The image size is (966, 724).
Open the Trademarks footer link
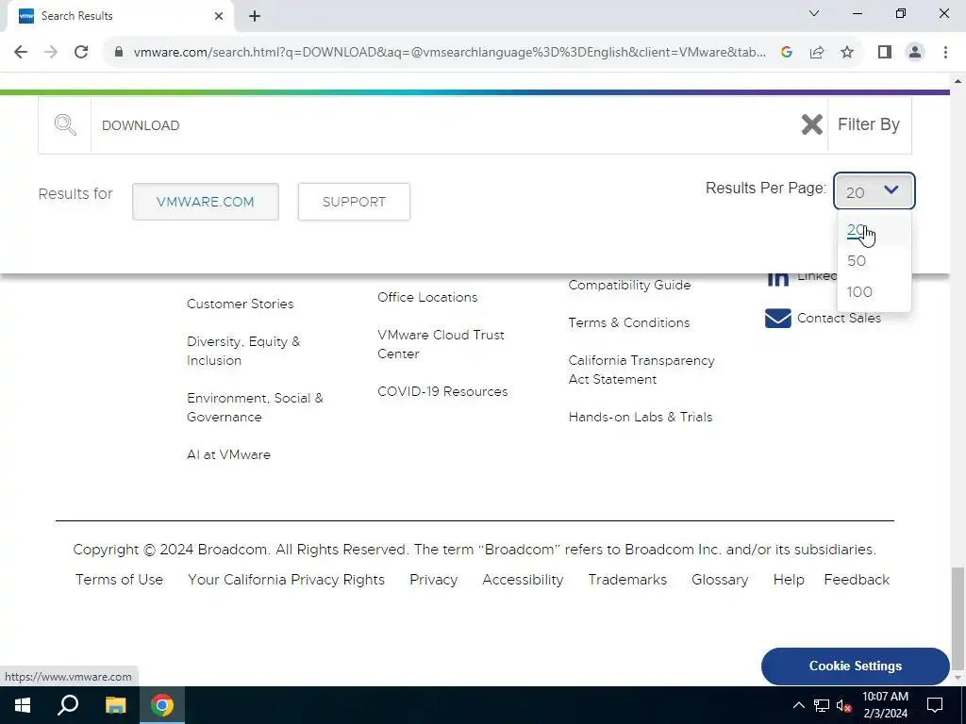tap(627, 580)
